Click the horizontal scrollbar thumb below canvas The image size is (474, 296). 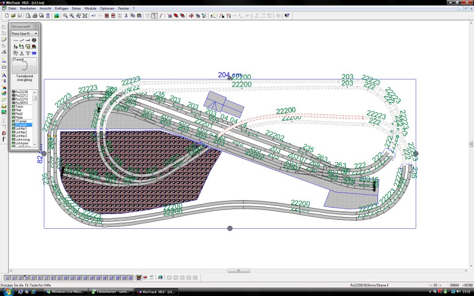239,271
